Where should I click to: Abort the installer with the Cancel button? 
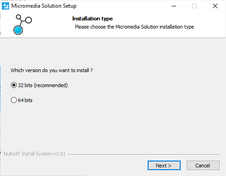(x=203, y=166)
